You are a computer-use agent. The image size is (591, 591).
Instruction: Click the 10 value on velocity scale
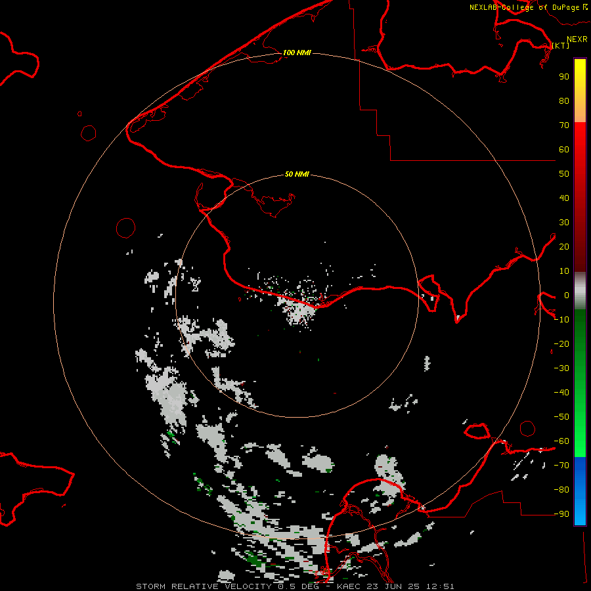[x=564, y=271]
